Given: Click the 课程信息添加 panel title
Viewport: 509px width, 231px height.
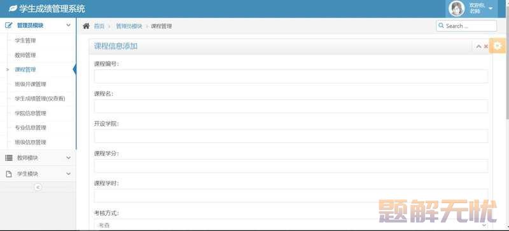Looking at the screenshot, I should [116, 46].
